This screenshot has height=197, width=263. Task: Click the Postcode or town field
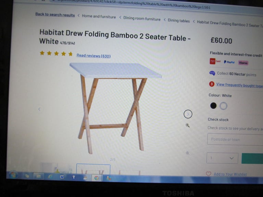(x=235, y=139)
